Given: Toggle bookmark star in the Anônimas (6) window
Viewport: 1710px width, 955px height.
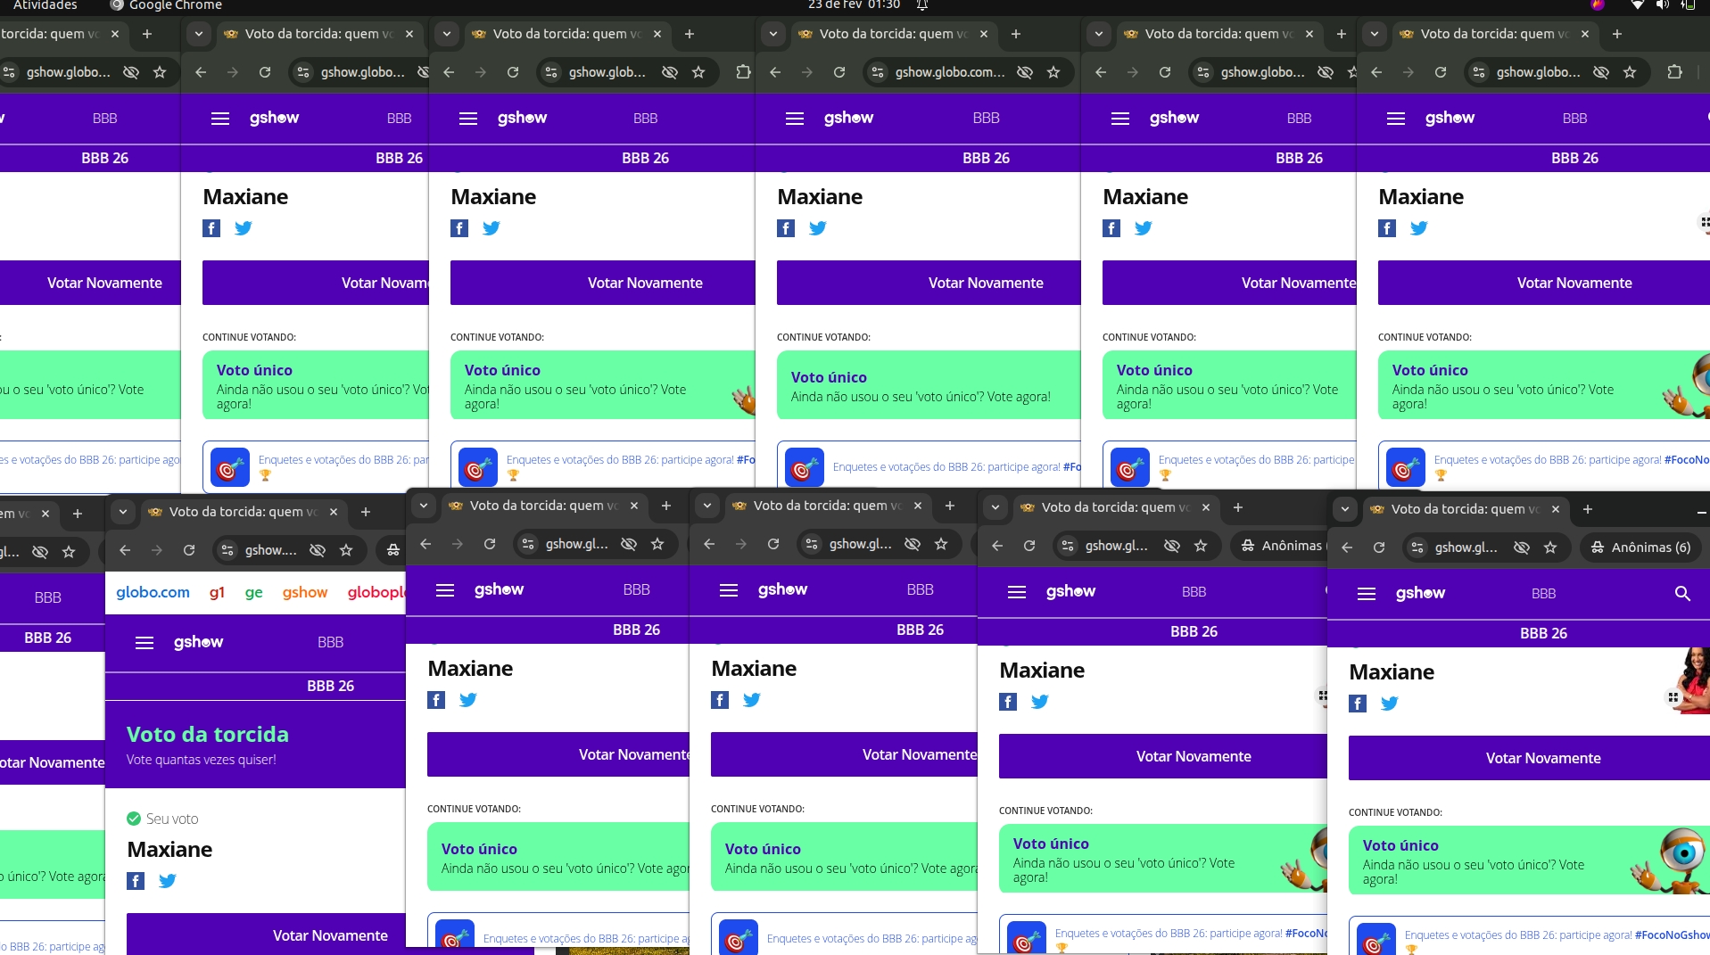Looking at the screenshot, I should point(1550,547).
